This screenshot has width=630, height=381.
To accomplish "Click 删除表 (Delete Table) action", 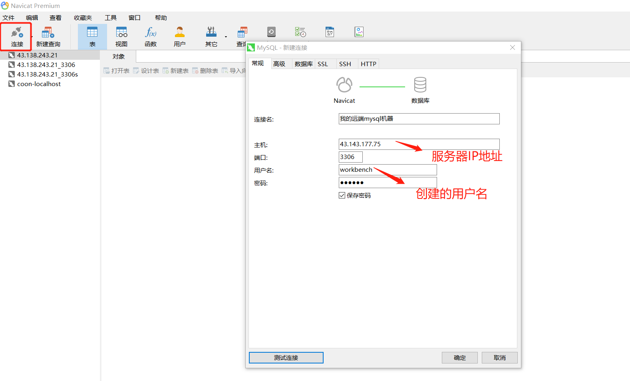I will [205, 71].
